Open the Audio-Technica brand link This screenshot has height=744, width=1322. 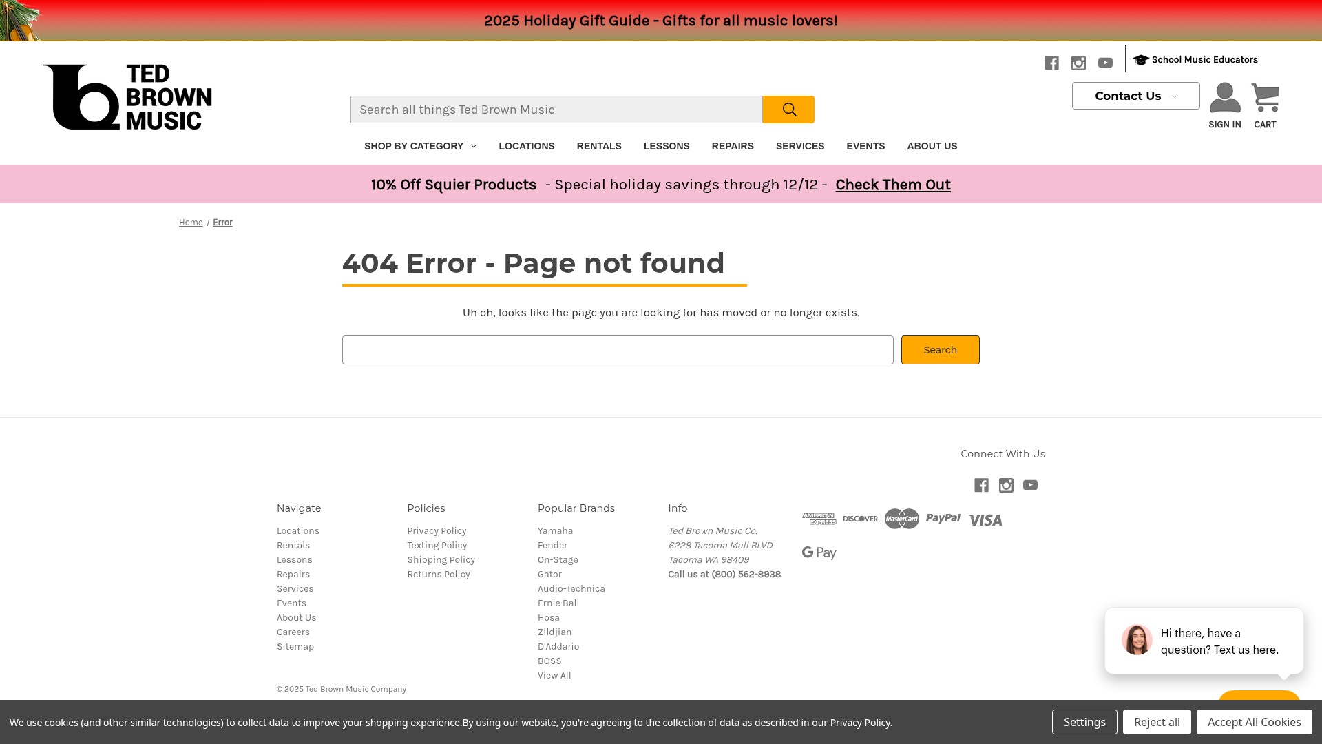[571, 589]
